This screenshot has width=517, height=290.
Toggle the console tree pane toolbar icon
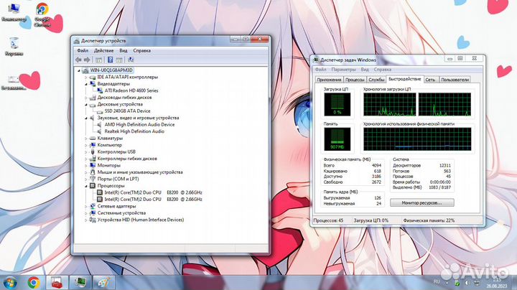tap(98, 60)
